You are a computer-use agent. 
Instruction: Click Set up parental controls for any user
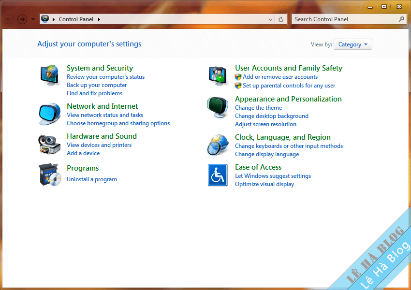coord(289,86)
